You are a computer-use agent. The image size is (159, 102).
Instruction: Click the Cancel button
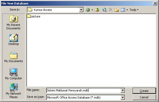click(144, 97)
